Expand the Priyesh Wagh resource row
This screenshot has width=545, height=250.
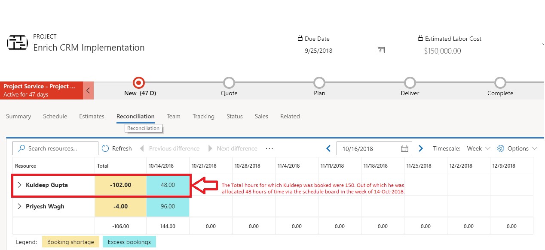pos(19,206)
